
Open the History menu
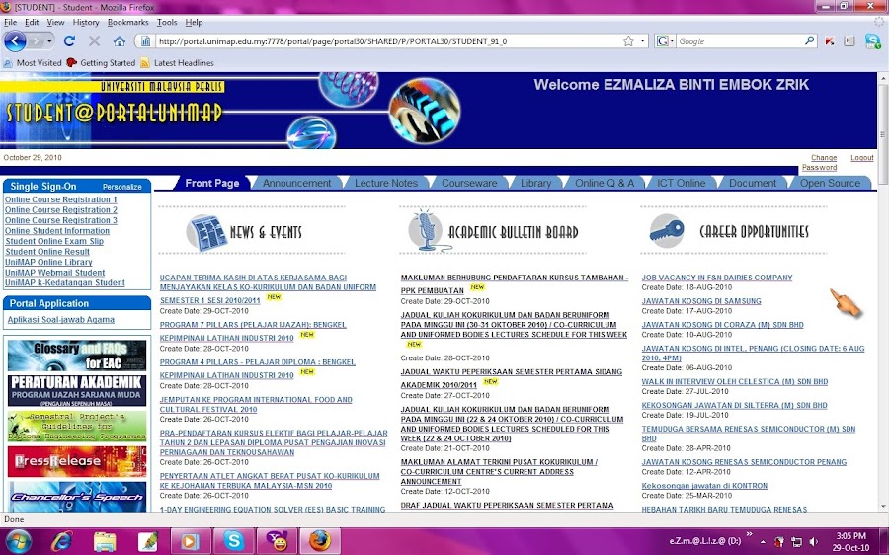click(x=86, y=22)
